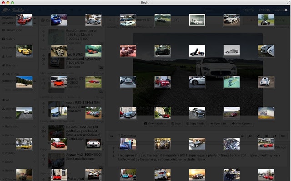
Task: Select the blue car under archway thumbnail
Action: [59, 113]
